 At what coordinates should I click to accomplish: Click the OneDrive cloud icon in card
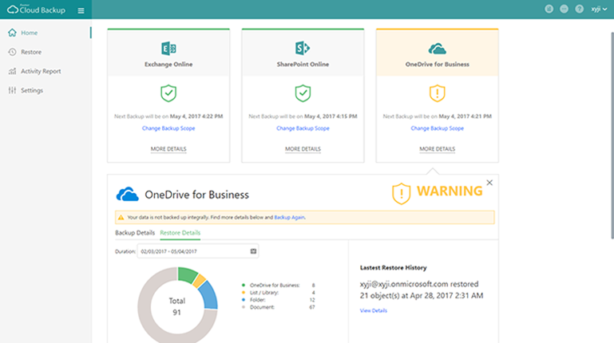(437, 49)
